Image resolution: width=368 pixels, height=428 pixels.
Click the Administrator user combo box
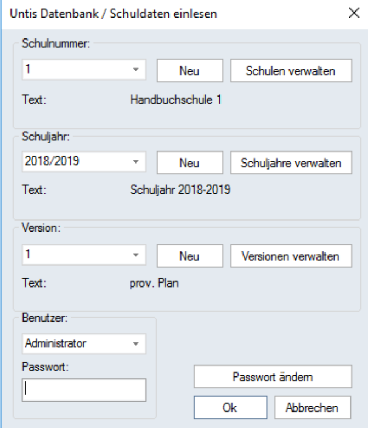[84, 344]
